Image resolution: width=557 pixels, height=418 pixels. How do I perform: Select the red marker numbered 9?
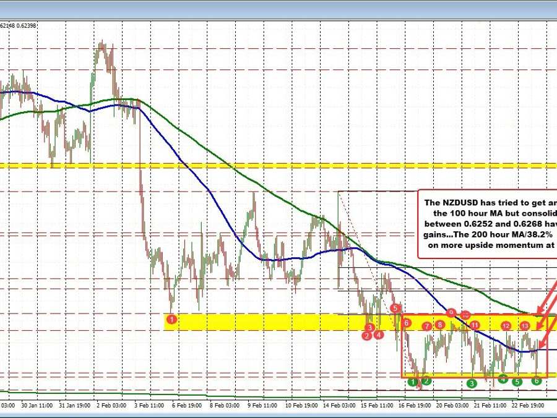[451, 312]
